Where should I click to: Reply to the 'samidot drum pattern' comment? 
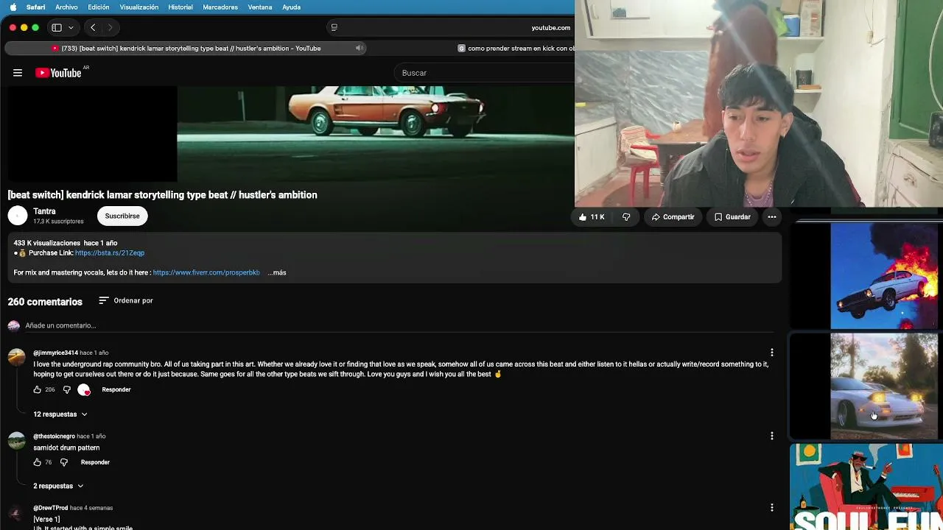(95, 462)
